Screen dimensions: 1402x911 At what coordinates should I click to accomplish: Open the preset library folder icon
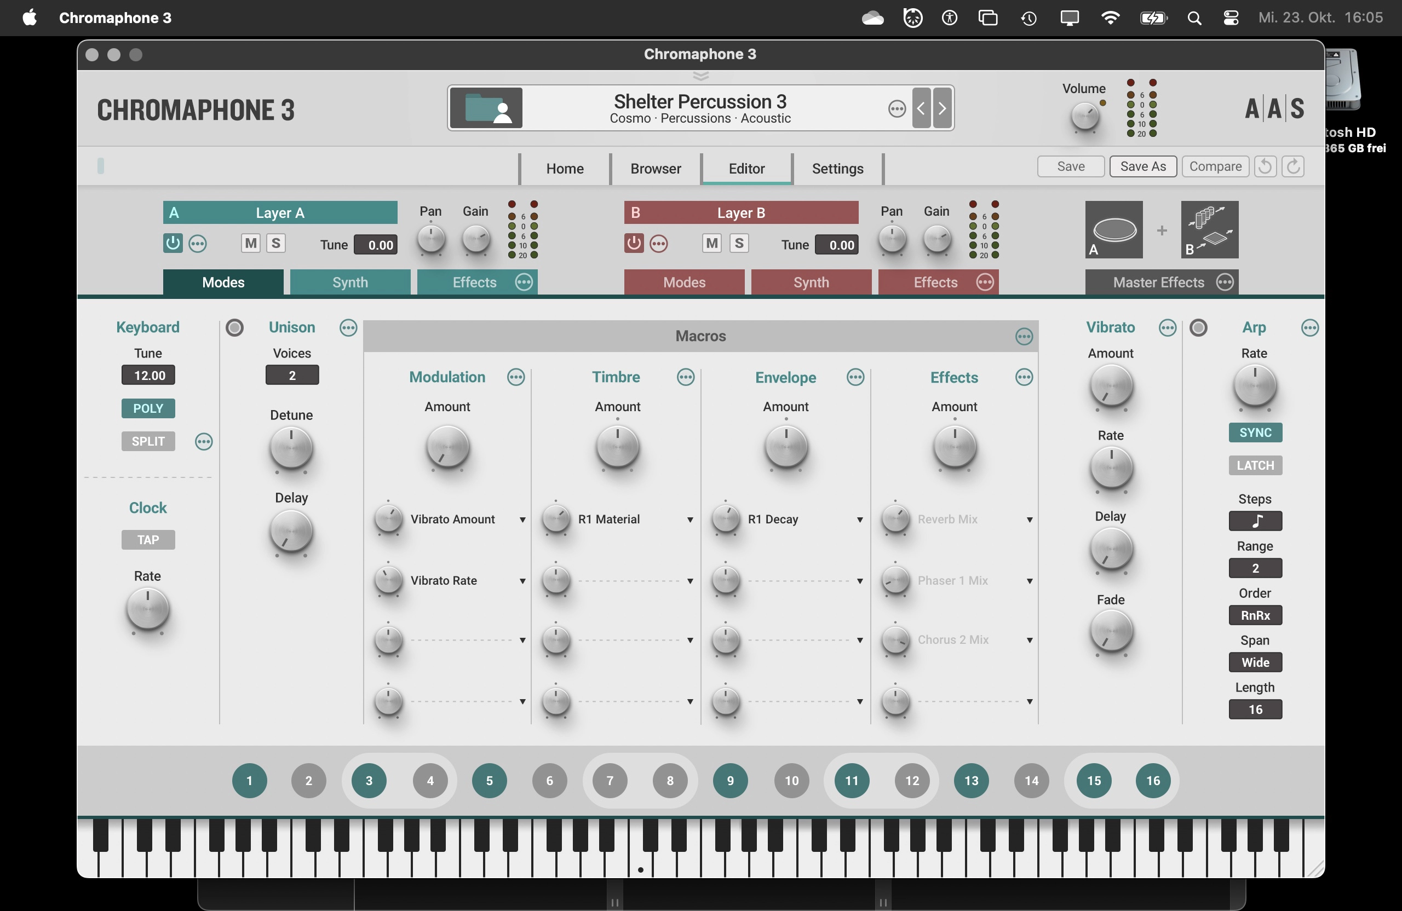486,108
